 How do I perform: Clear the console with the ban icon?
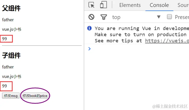[x=91, y=17]
